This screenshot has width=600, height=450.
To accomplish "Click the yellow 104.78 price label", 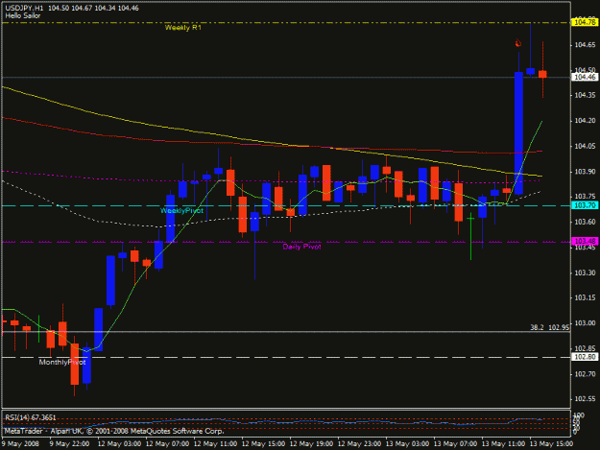I will pyautogui.click(x=585, y=23).
